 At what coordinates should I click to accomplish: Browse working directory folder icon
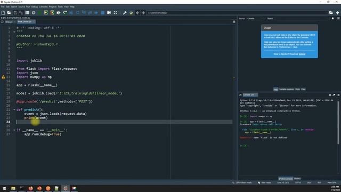[331, 13]
